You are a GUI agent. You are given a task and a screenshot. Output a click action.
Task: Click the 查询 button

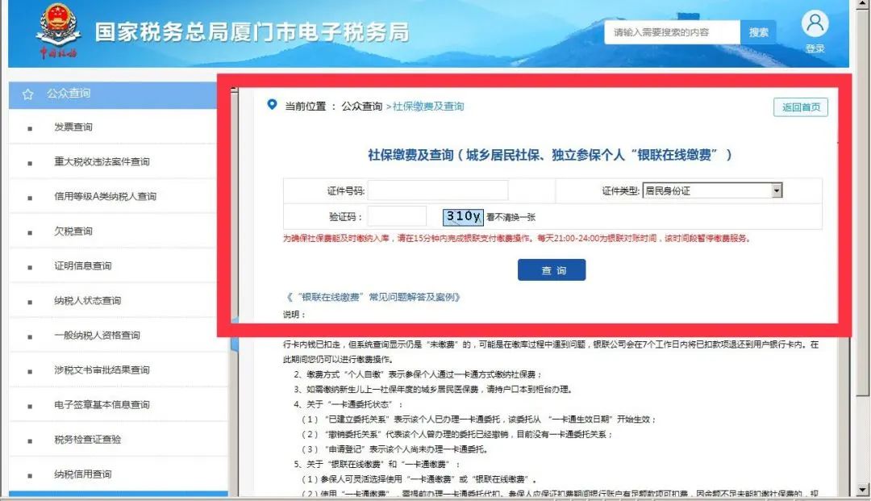pyautogui.click(x=552, y=270)
